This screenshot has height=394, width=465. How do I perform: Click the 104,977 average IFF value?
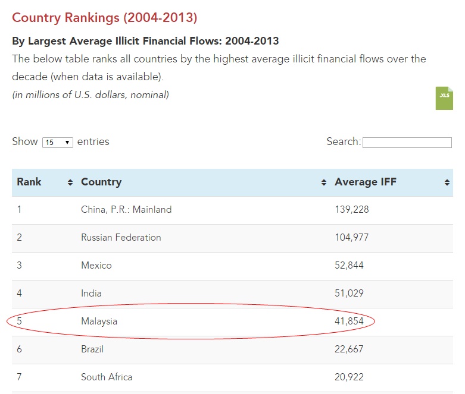352,237
